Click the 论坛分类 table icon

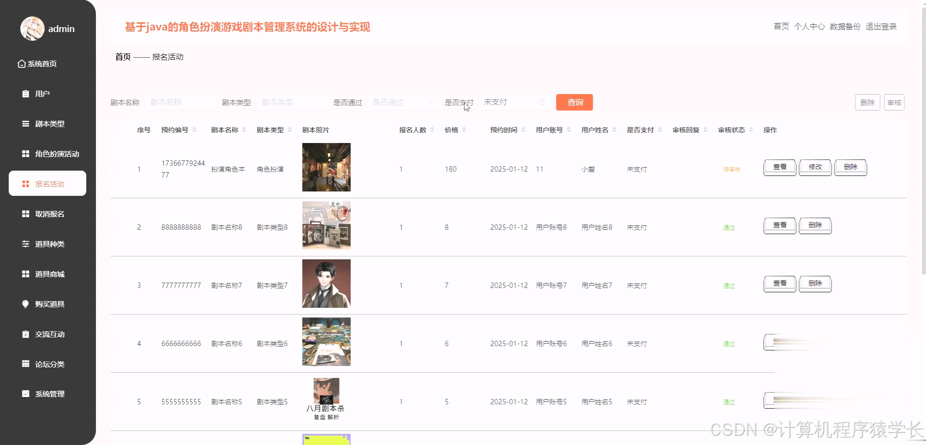click(x=26, y=364)
